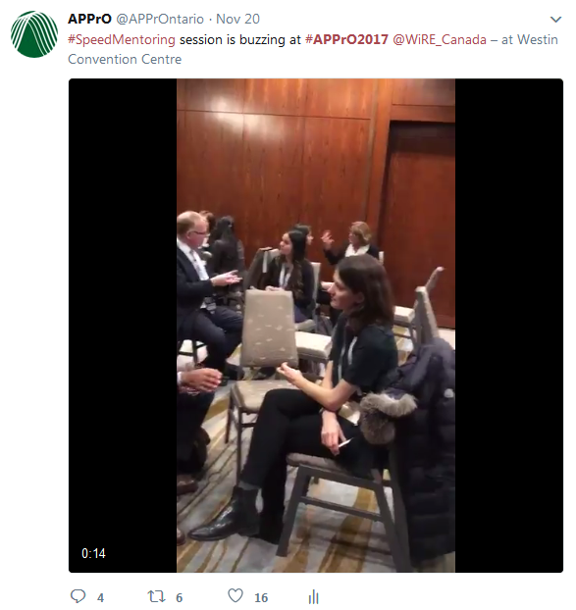
Task: Open the @APPrOntario handle
Action: [x=160, y=19]
